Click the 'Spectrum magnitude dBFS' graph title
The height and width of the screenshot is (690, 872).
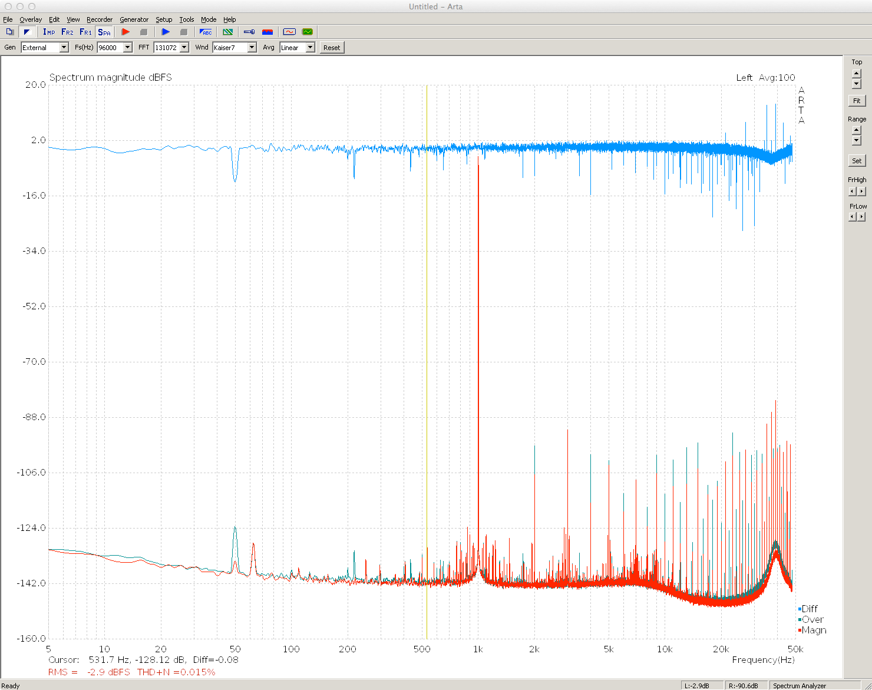tap(111, 78)
